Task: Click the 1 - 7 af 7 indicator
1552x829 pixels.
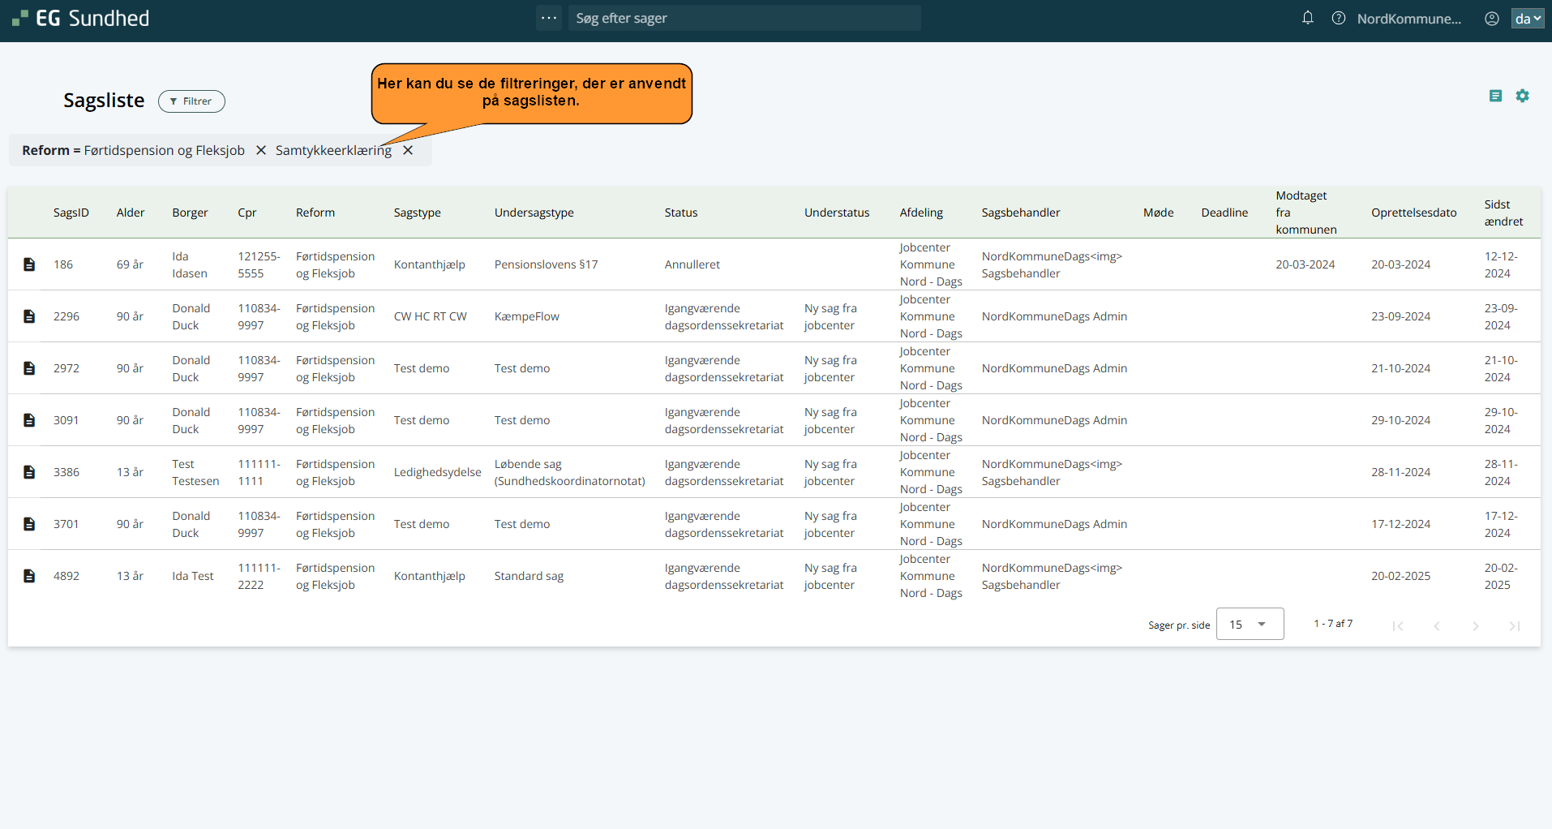Action: [x=1333, y=624]
